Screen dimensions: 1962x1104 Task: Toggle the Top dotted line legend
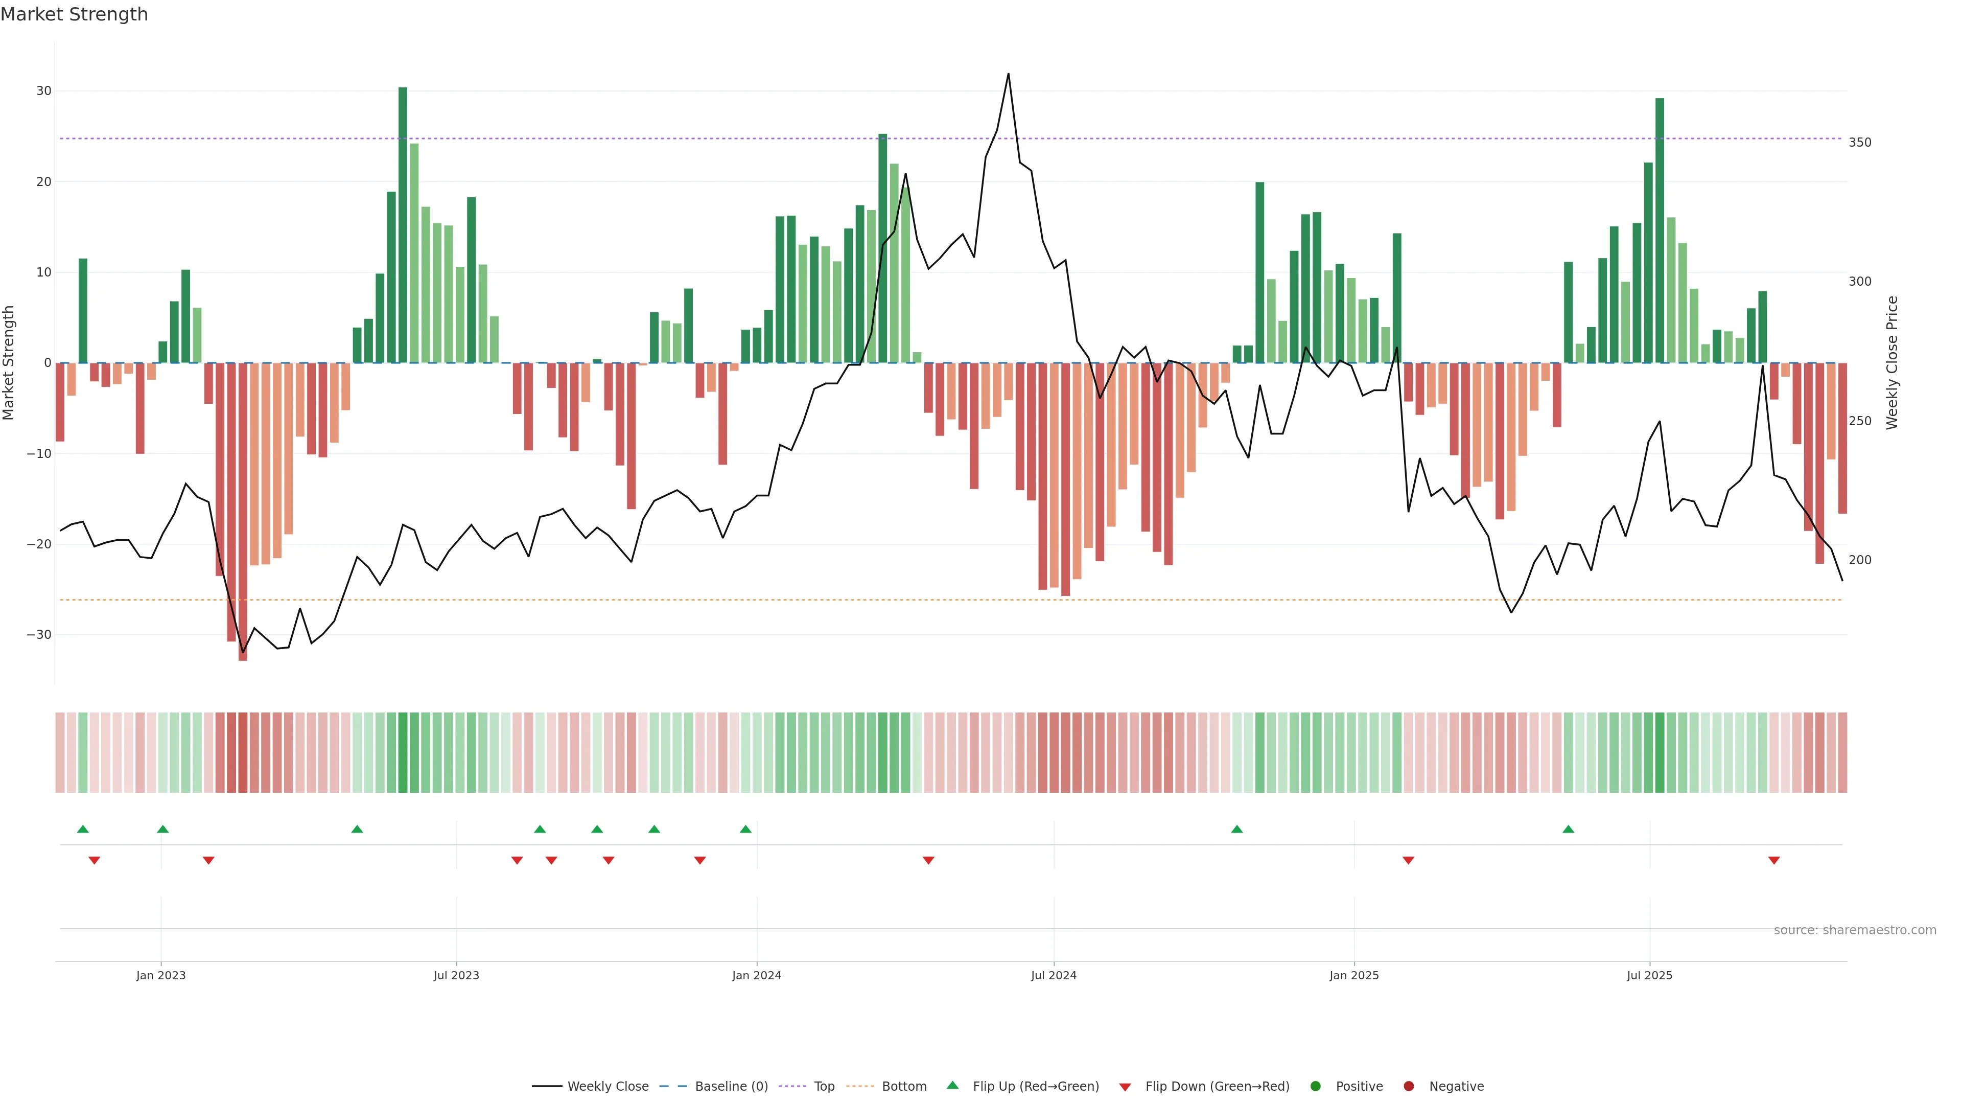coord(792,1087)
